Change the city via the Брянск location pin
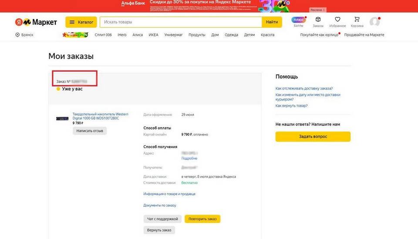 pos(24,35)
